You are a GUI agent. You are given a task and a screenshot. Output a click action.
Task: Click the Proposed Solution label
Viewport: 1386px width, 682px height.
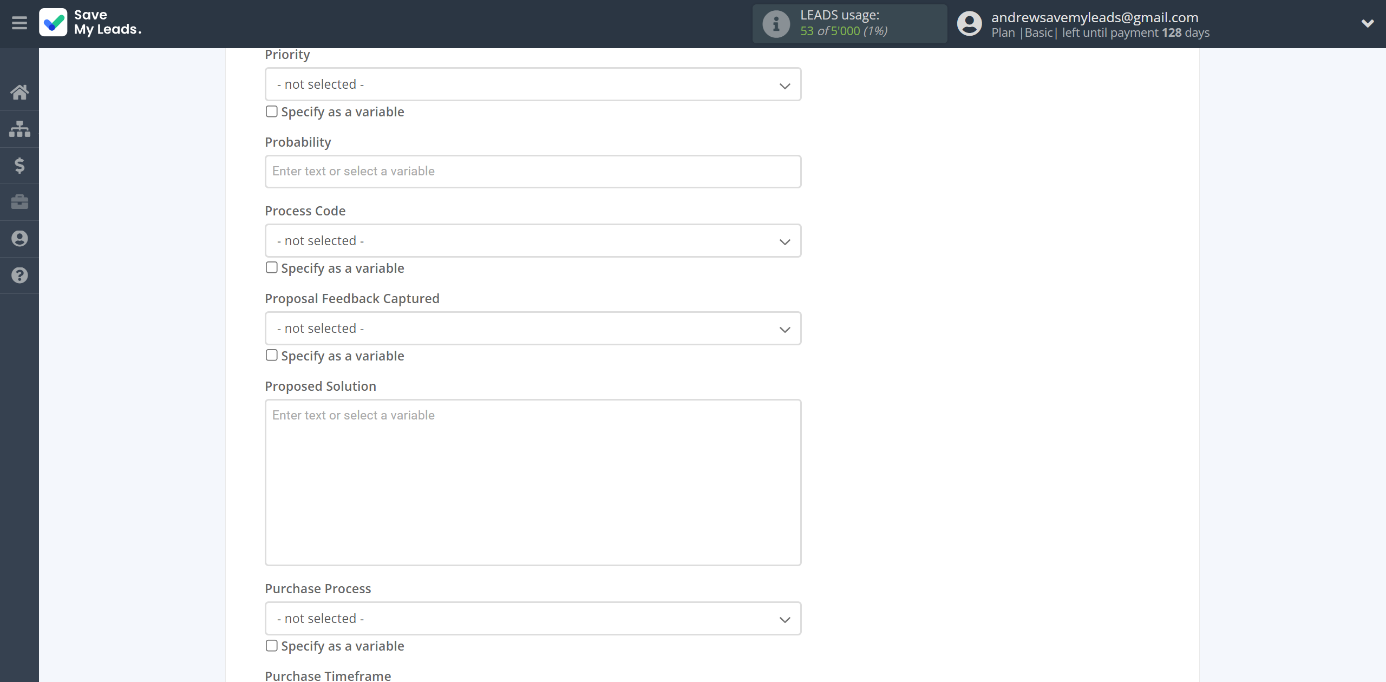[x=321, y=386]
